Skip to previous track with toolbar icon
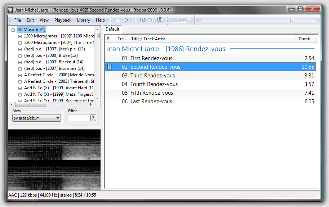 click(143, 20)
